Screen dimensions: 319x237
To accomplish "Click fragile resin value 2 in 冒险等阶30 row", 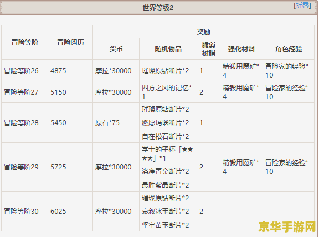I will click(201, 212).
